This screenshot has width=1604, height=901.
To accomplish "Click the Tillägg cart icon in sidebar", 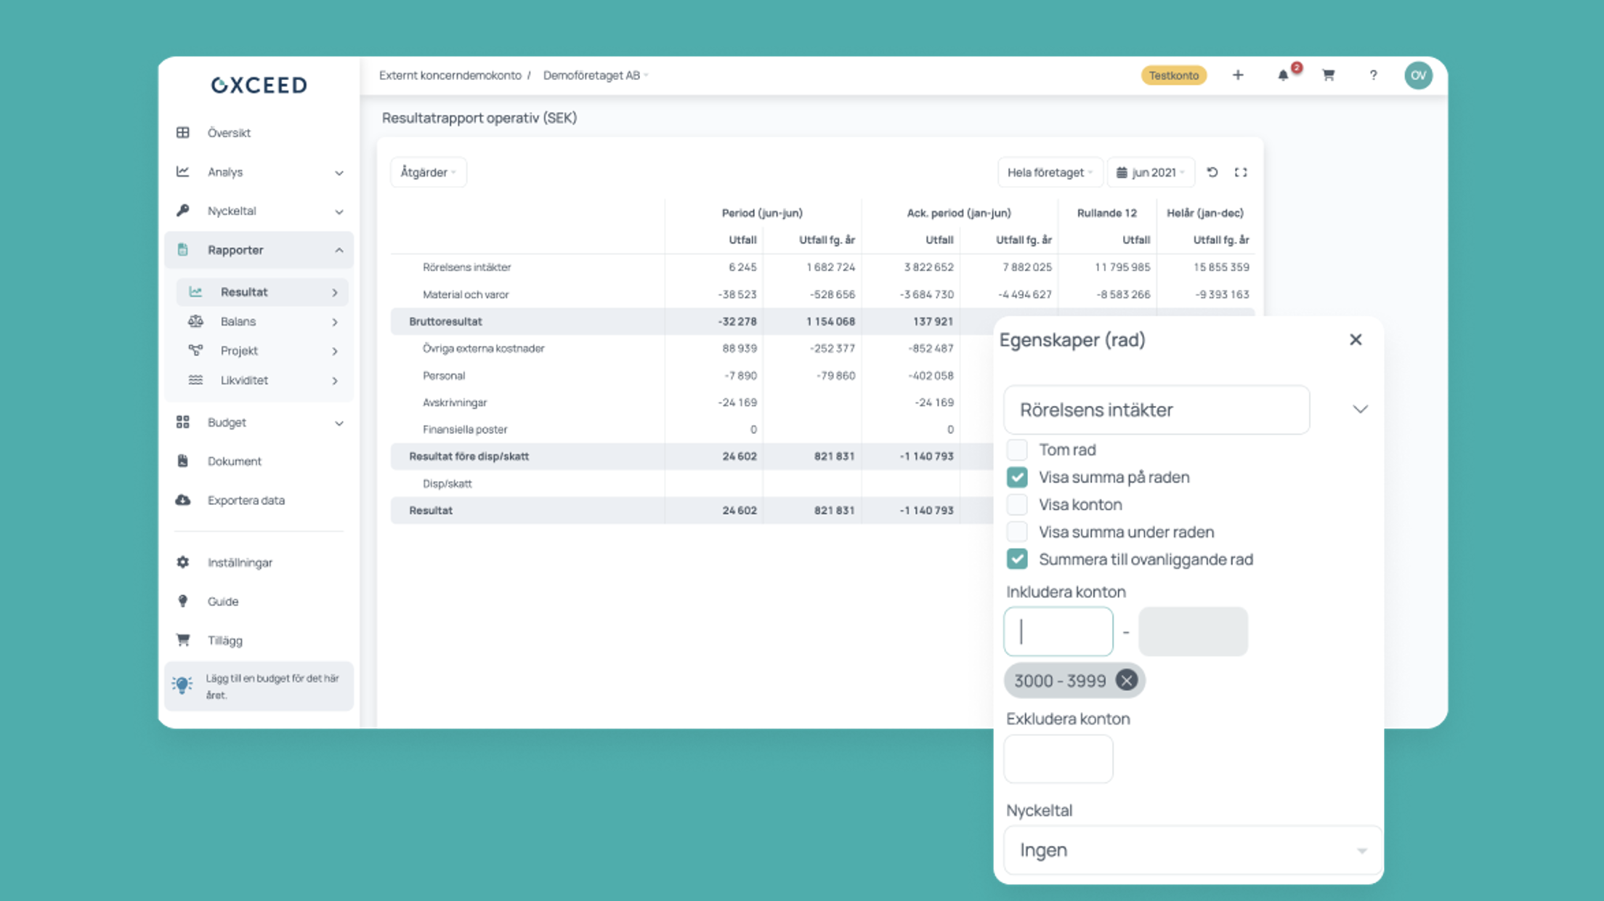I will (x=183, y=640).
